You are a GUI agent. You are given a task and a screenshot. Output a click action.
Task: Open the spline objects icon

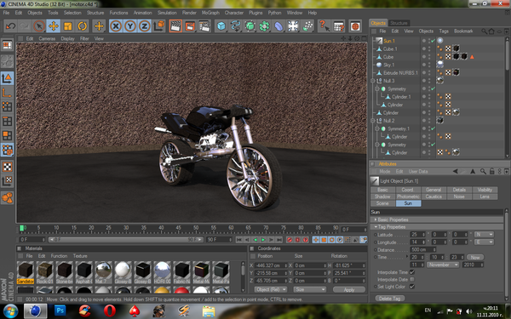pos(235,26)
